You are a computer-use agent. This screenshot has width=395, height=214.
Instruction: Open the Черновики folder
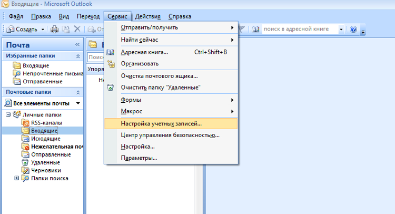[46, 170]
